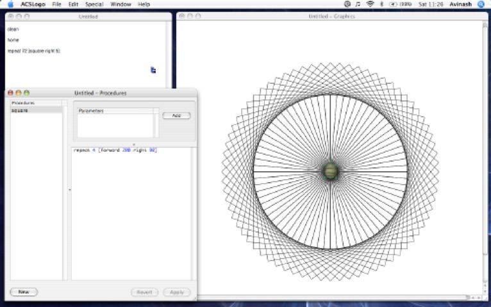This screenshot has width=491, height=307.
Task: Click the Revert button
Action: click(144, 292)
